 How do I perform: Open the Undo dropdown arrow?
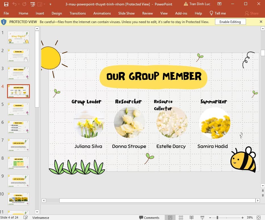[19, 4]
